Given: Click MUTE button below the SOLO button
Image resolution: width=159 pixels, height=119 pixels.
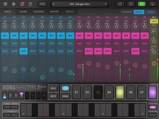Looking at the screenshot, I should pyautogui.click(x=53, y=96).
